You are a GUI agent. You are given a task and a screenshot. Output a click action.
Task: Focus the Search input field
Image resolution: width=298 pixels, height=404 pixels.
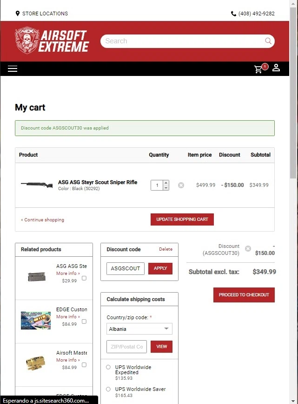[183, 41]
